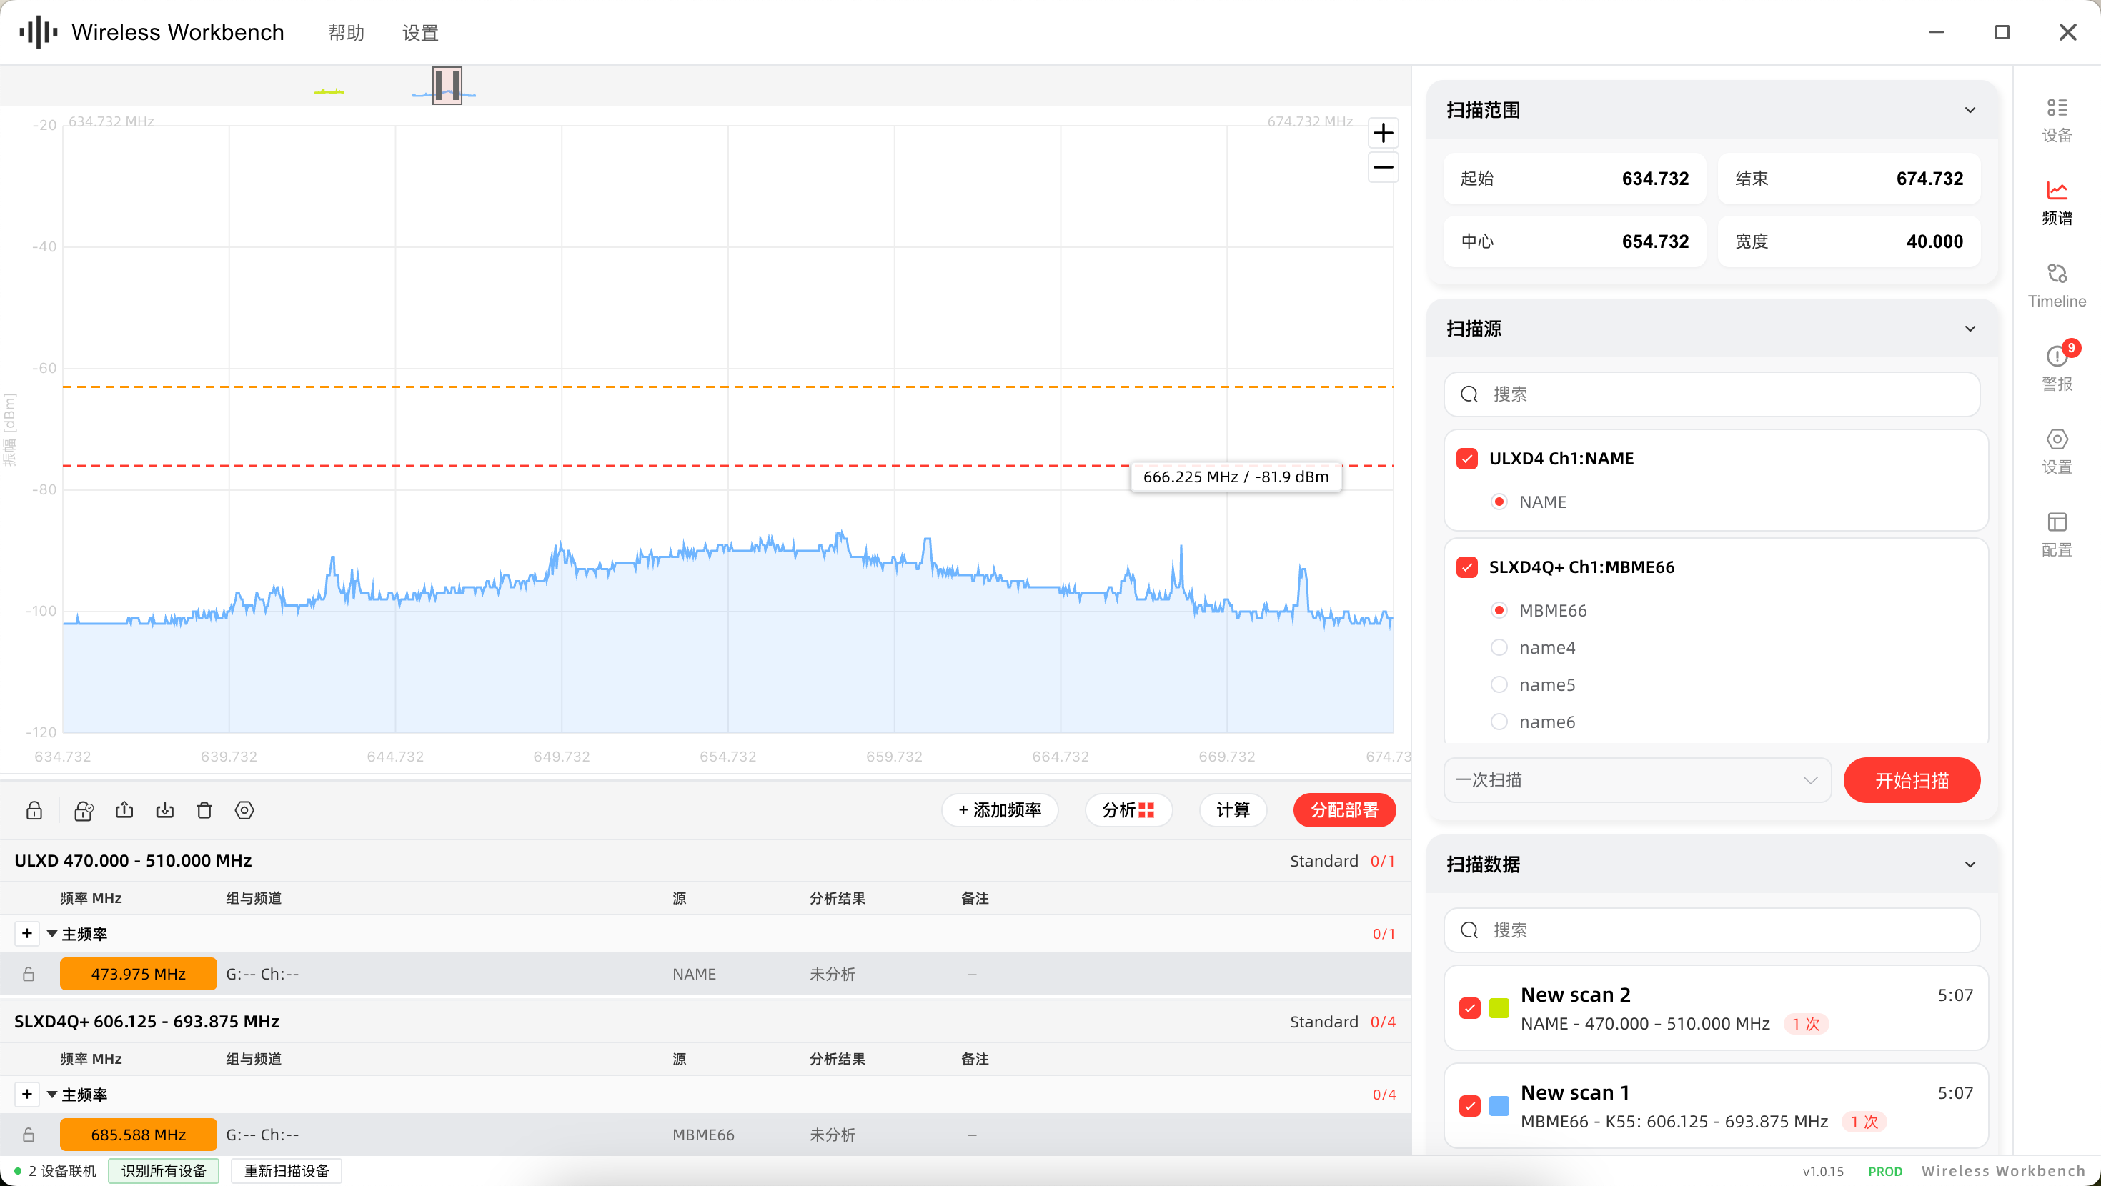Collapse the 扫描数据 section
2101x1186 pixels.
tap(1970, 864)
